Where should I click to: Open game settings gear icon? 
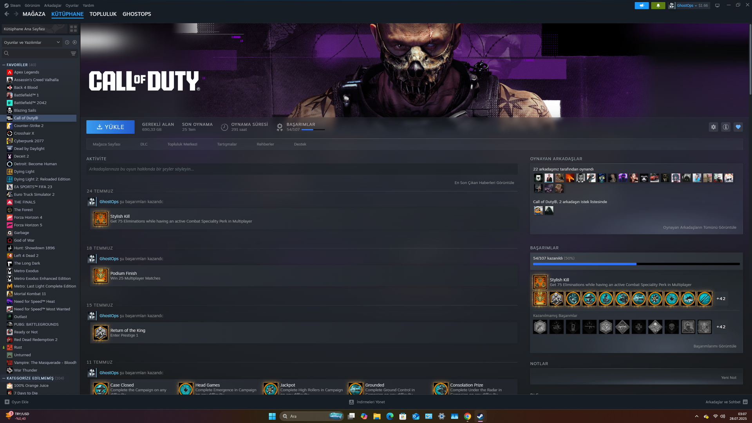click(713, 127)
